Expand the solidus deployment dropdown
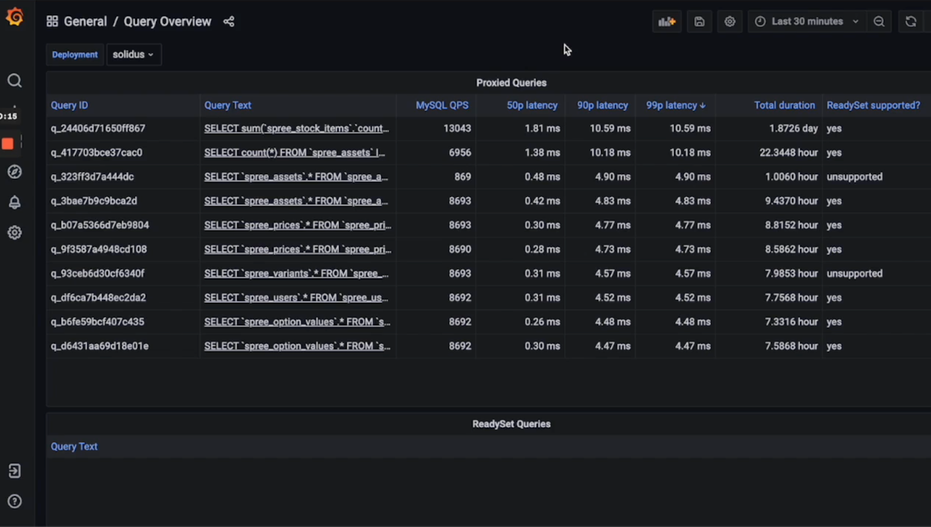 click(133, 54)
